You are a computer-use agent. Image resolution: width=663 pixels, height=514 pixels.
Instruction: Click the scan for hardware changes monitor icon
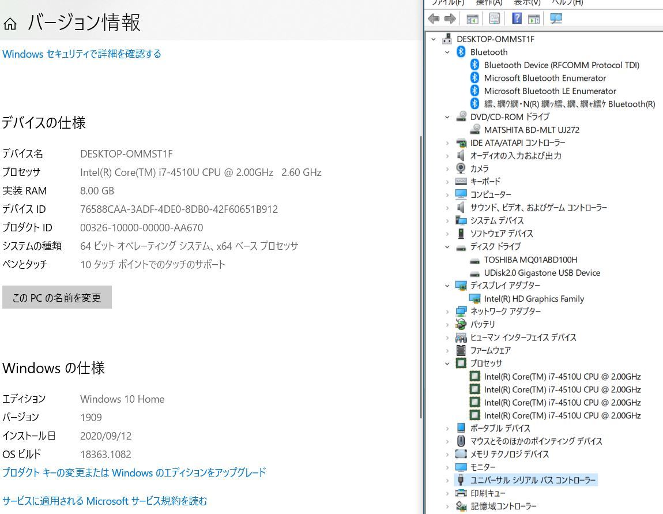coord(556,18)
